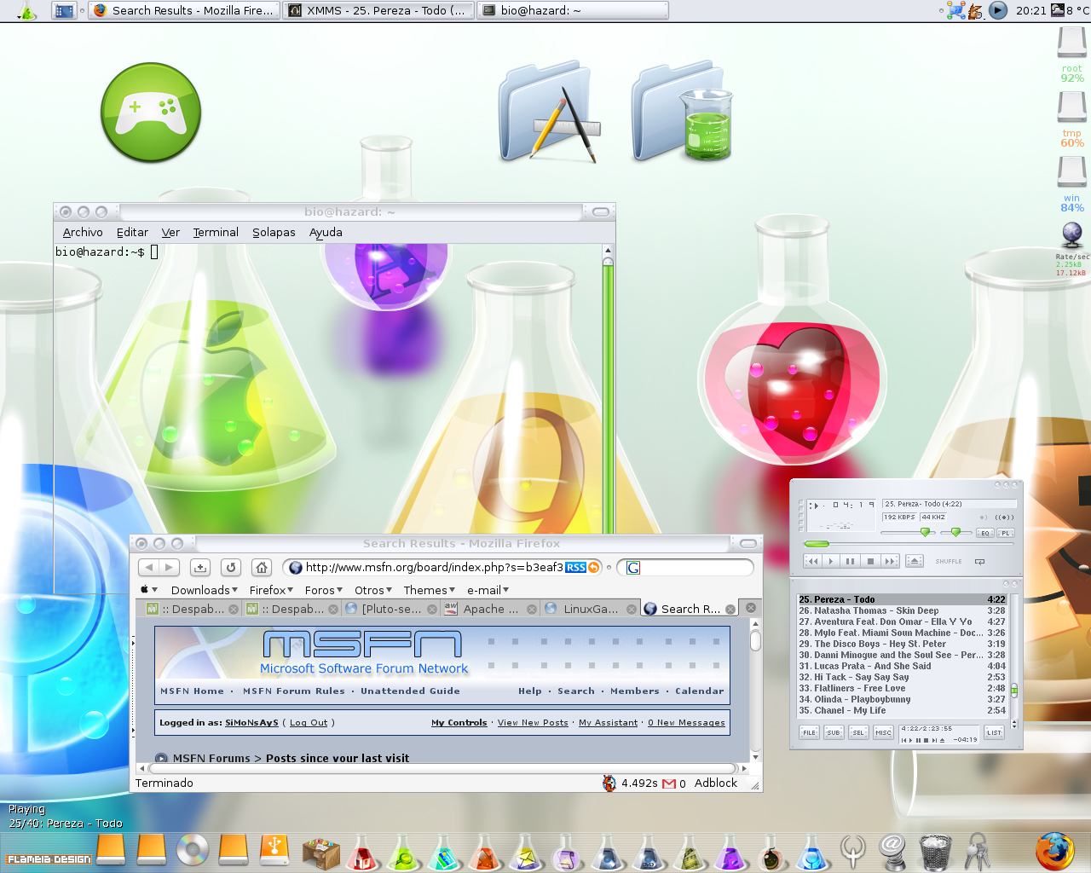The image size is (1091, 873).
Task: Open the green gamepad desktop icon
Action: click(x=151, y=112)
